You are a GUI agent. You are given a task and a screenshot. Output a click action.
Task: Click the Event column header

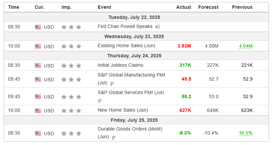pos(104,7)
